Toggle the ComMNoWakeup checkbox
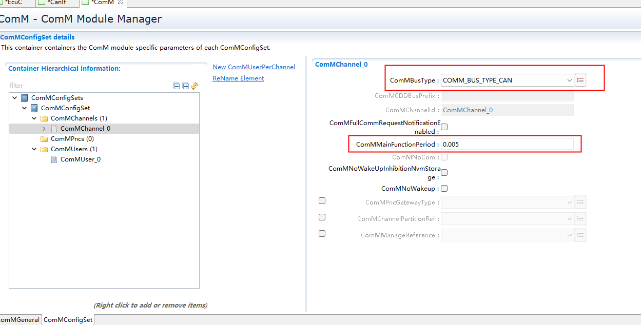 pos(444,189)
